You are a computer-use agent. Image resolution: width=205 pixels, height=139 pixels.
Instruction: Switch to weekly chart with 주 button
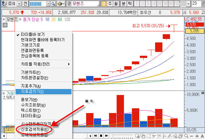[110, 4]
